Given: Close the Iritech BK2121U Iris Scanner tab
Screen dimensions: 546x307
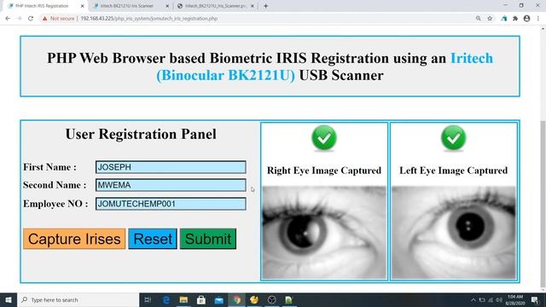Looking at the screenshot, I should [167, 6].
